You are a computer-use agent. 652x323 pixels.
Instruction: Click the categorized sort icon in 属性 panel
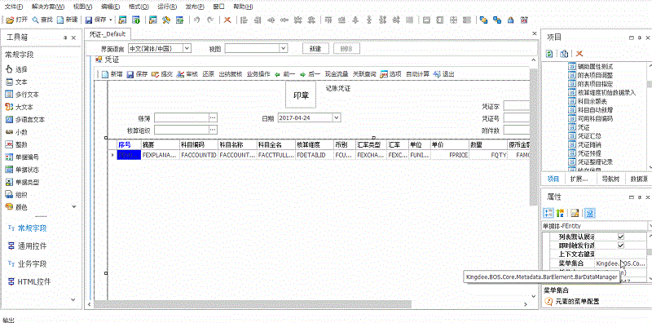coord(548,213)
